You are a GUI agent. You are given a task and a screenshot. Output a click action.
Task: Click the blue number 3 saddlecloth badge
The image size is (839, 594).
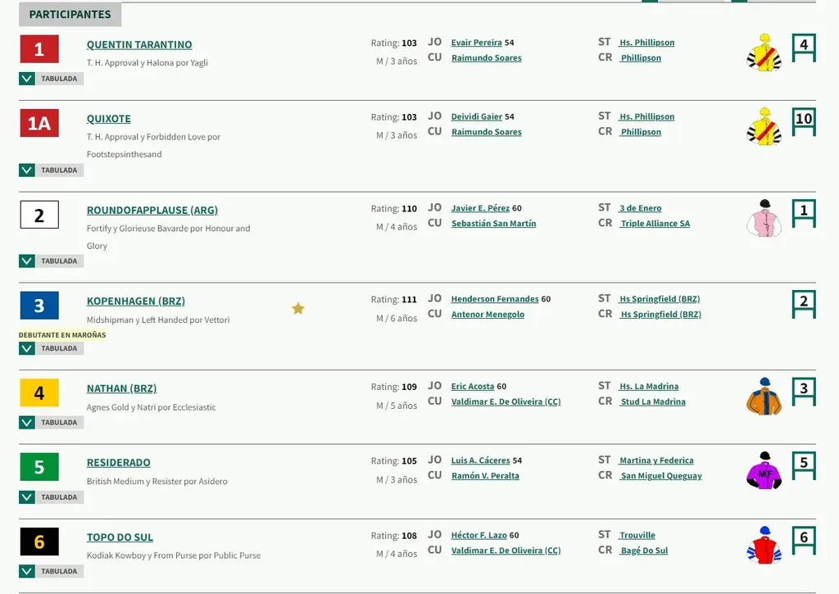[39, 306]
